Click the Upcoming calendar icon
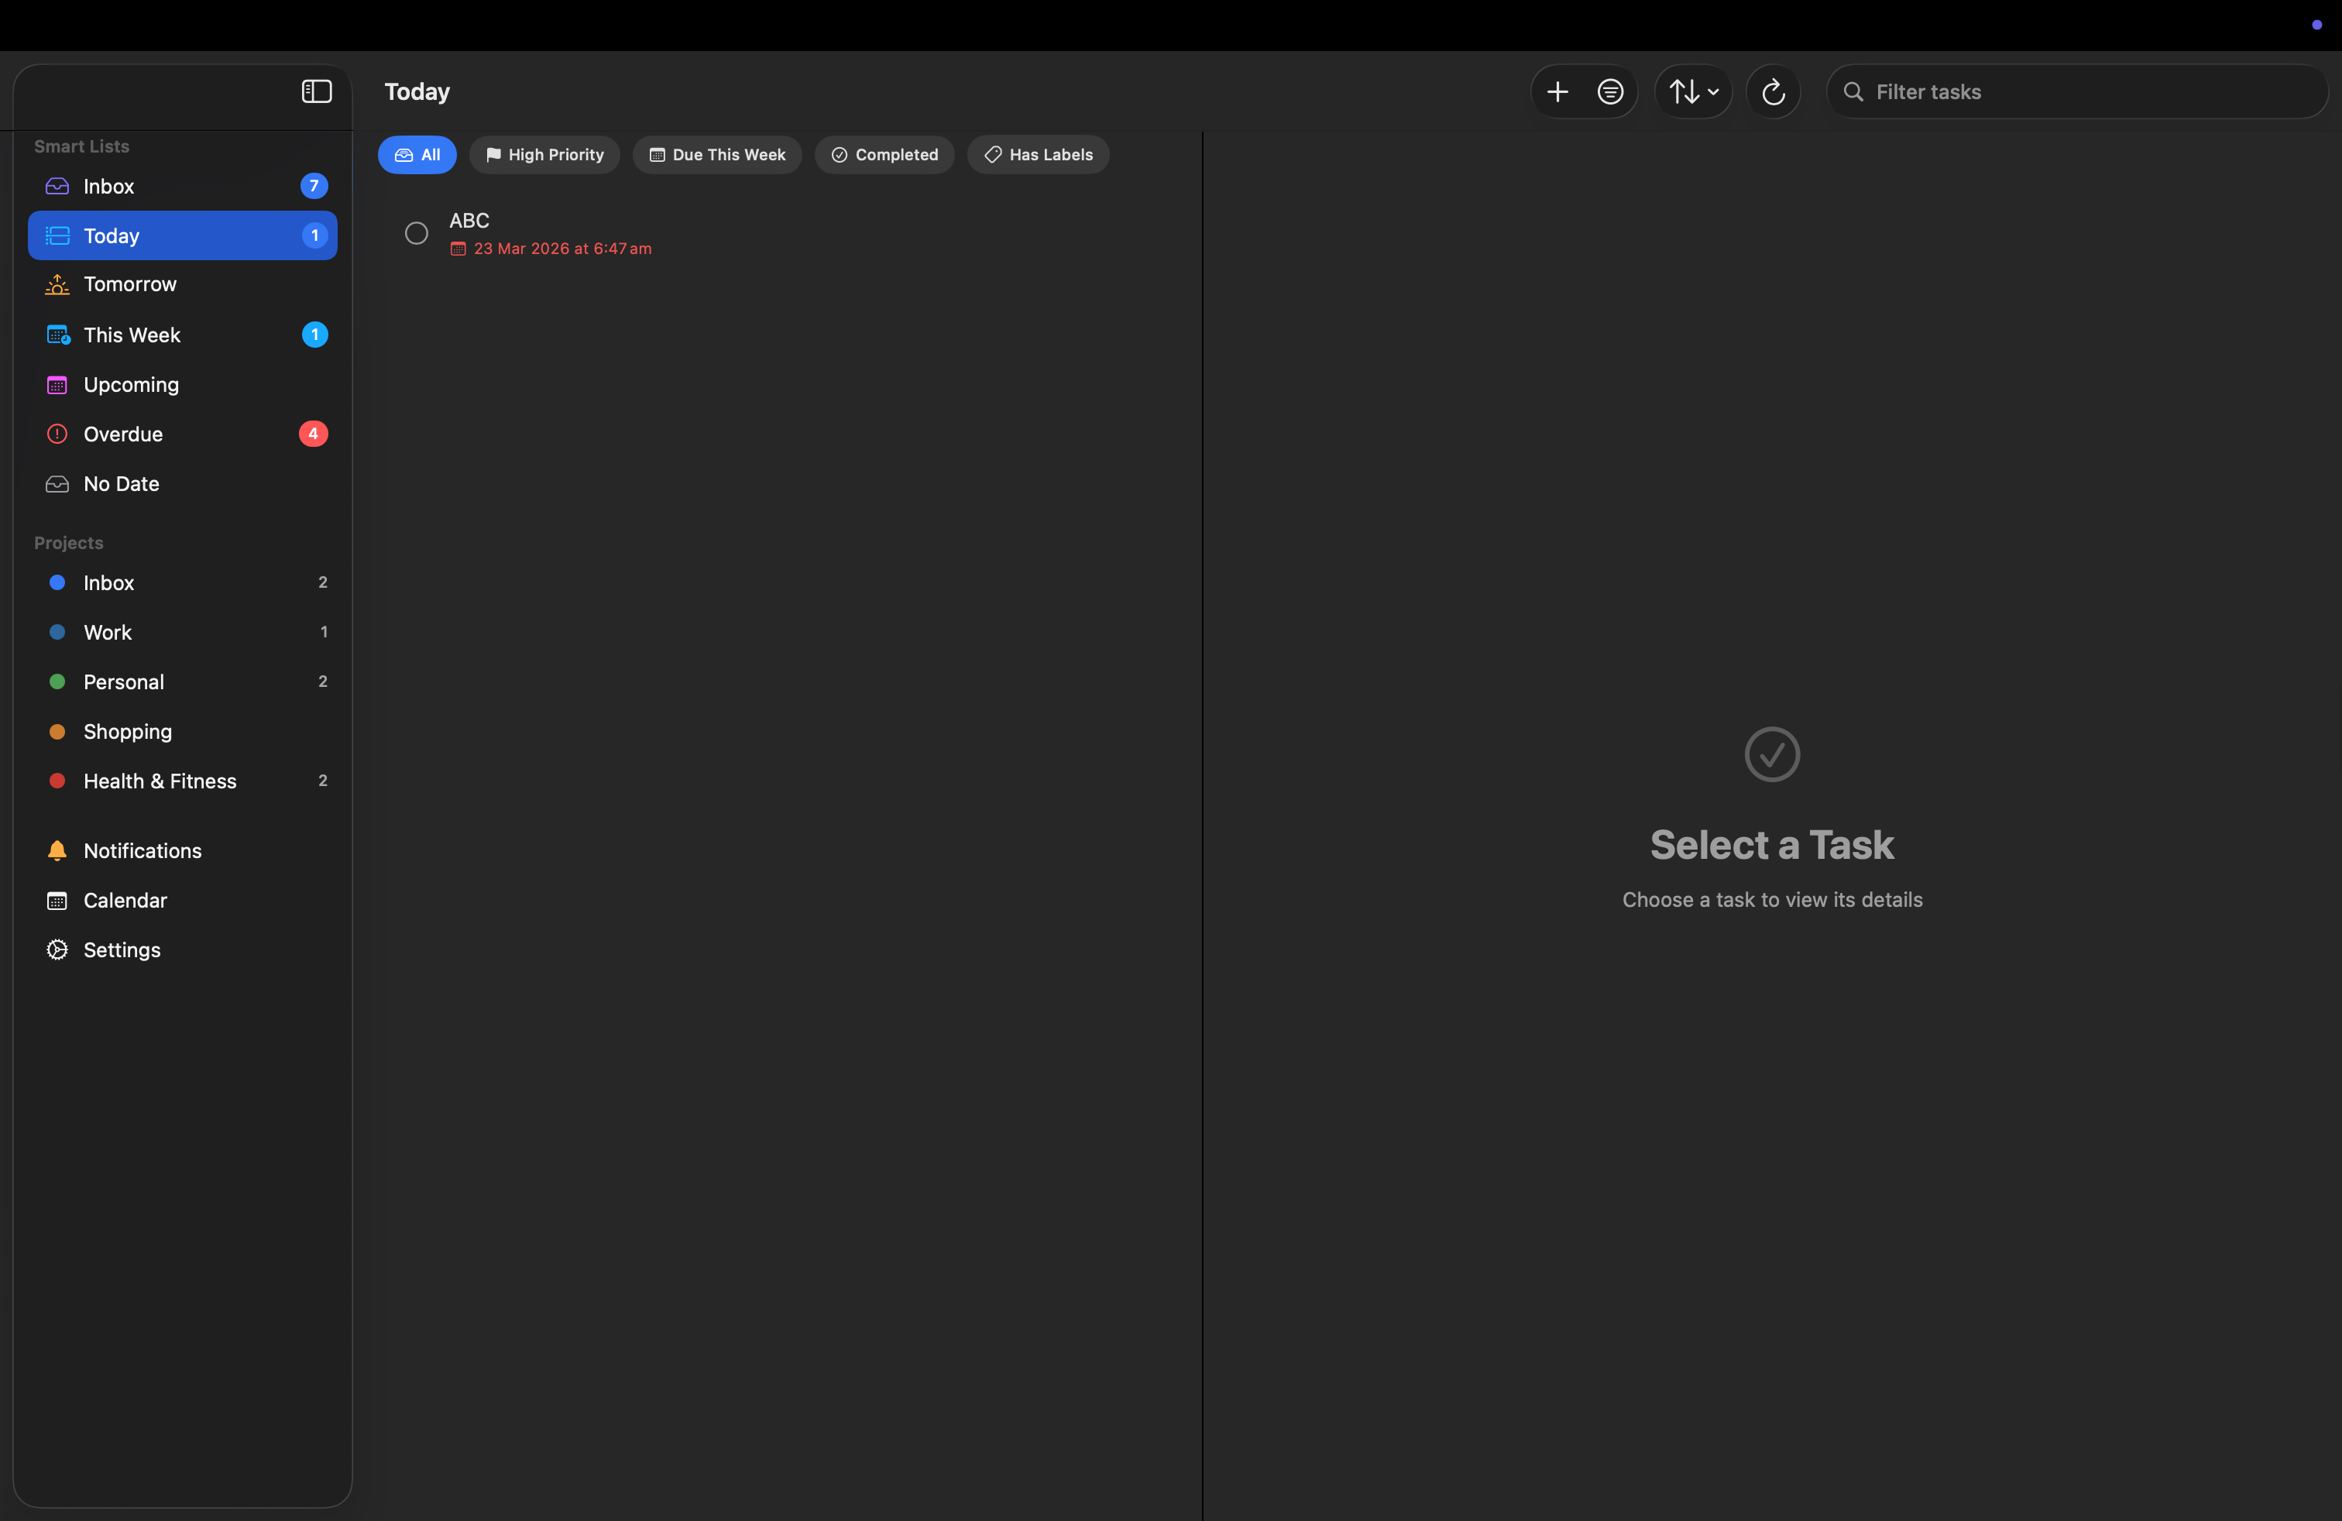The image size is (2342, 1521). [57, 385]
